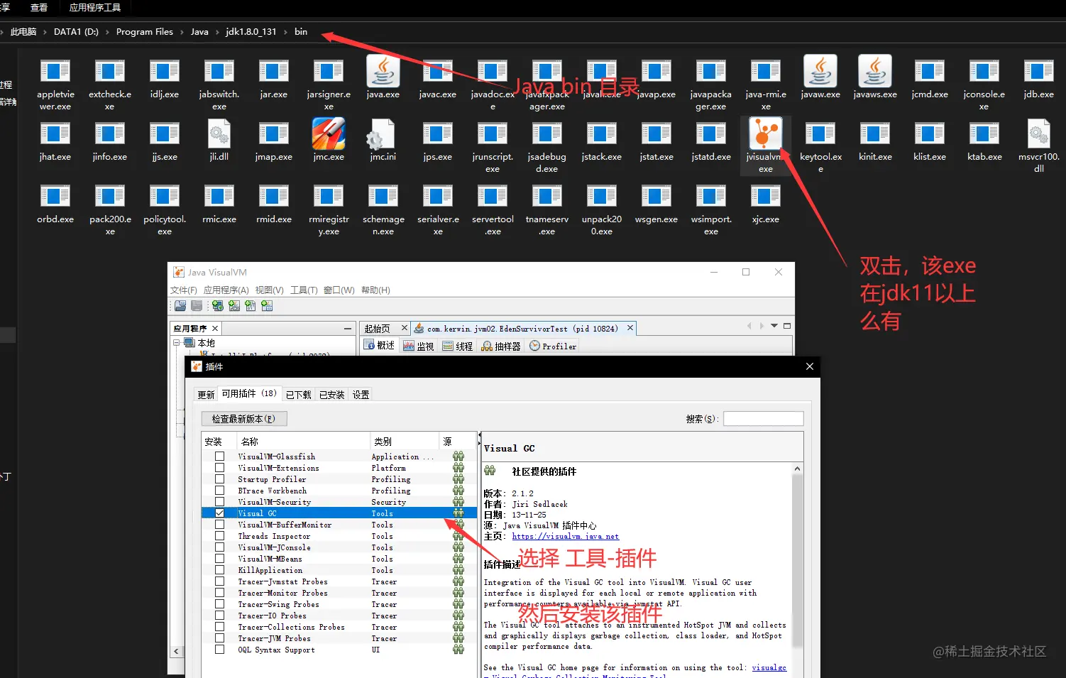The width and height of the screenshot is (1066, 678).
Task: Expand the breadcrumb chevron after Java
Action: (217, 32)
